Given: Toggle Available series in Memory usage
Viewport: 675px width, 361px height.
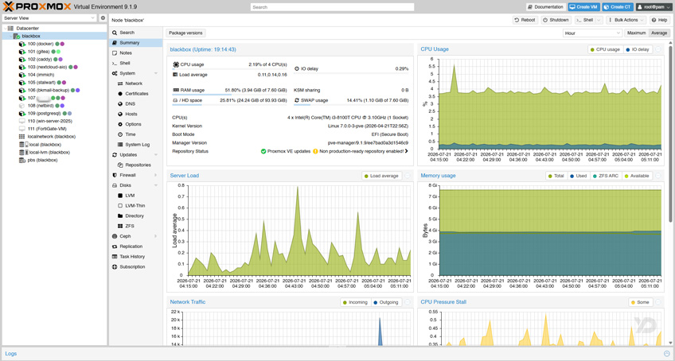Looking at the screenshot, I should coord(637,176).
